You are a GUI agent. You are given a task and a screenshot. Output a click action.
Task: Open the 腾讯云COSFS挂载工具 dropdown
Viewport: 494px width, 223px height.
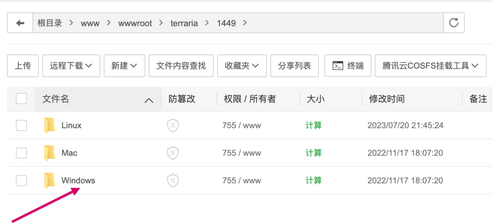[x=430, y=66]
